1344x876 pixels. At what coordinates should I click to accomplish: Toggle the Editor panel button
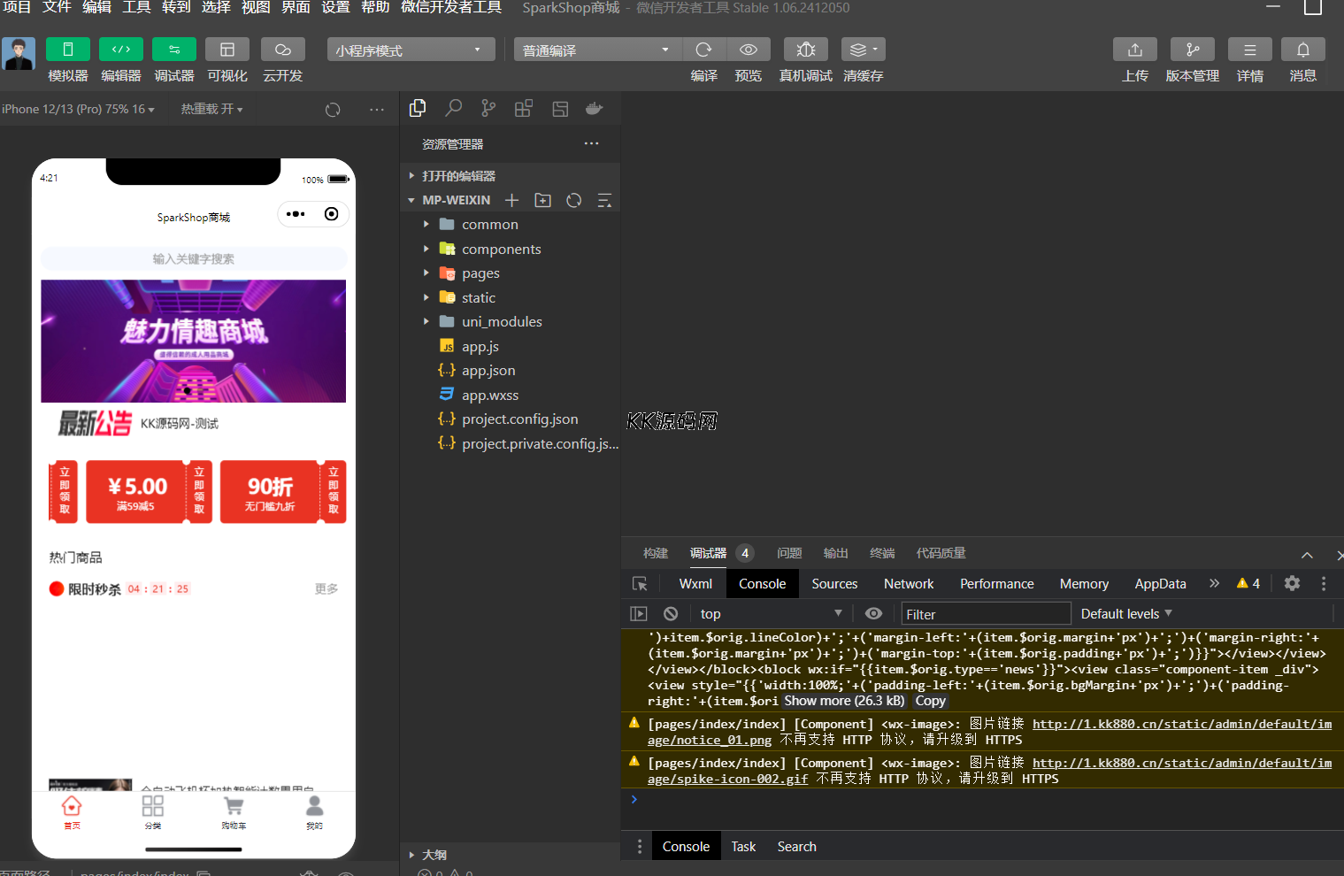point(121,50)
